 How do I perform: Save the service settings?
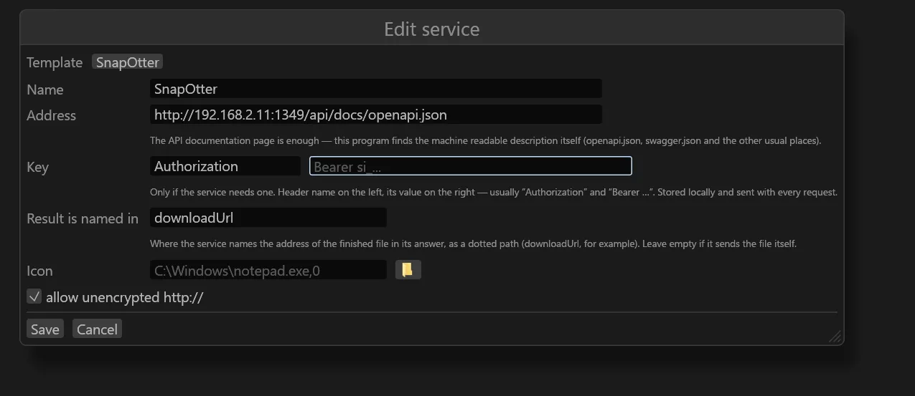44,329
